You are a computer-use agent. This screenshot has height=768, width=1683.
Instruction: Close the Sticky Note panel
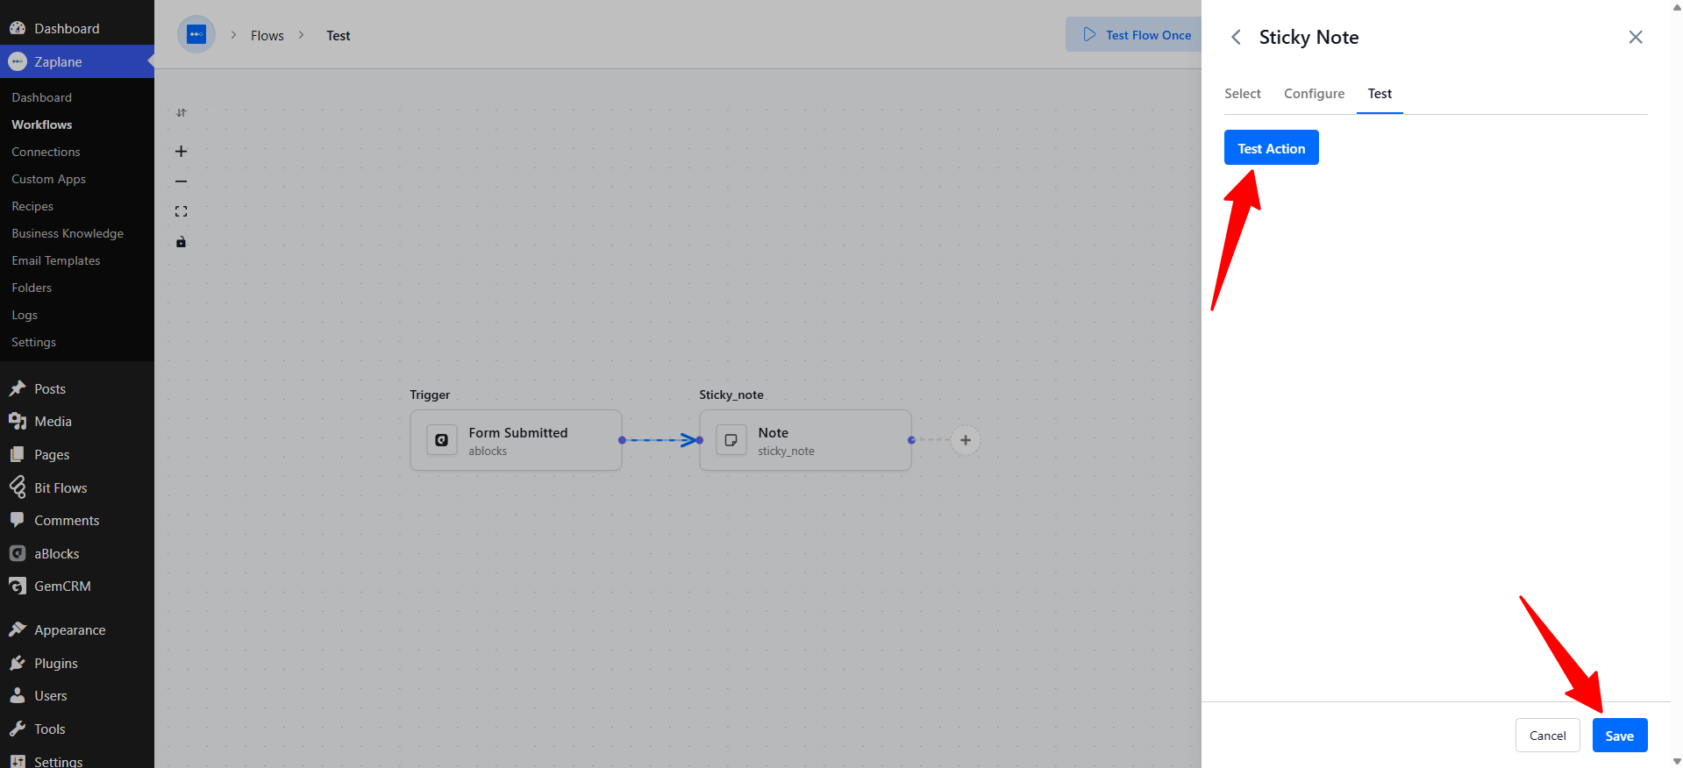pos(1636,37)
